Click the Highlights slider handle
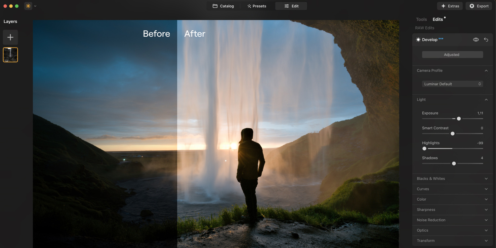This screenshot has height=248, width=496. (x=424, y=149)
